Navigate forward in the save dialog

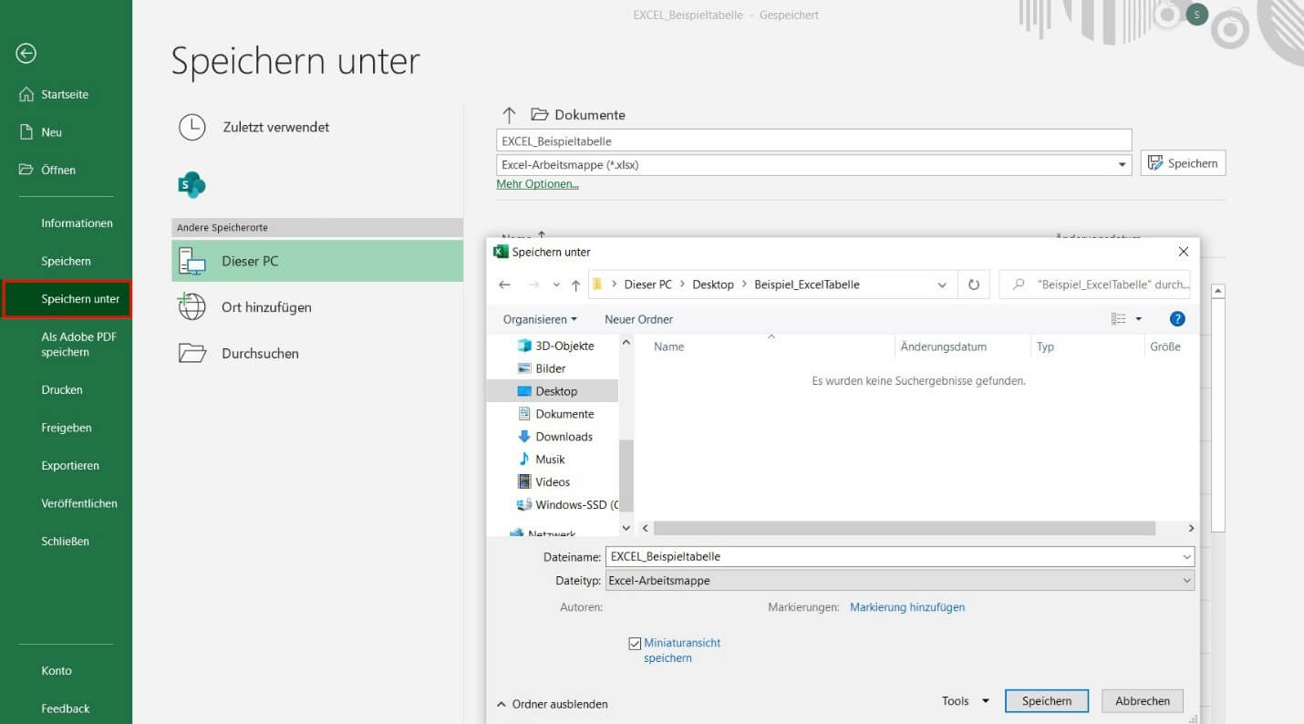(x=534, y=284)
